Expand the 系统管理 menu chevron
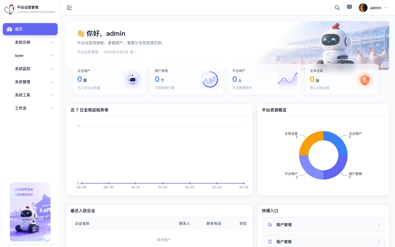395x247 pixels. click(52, 82)
